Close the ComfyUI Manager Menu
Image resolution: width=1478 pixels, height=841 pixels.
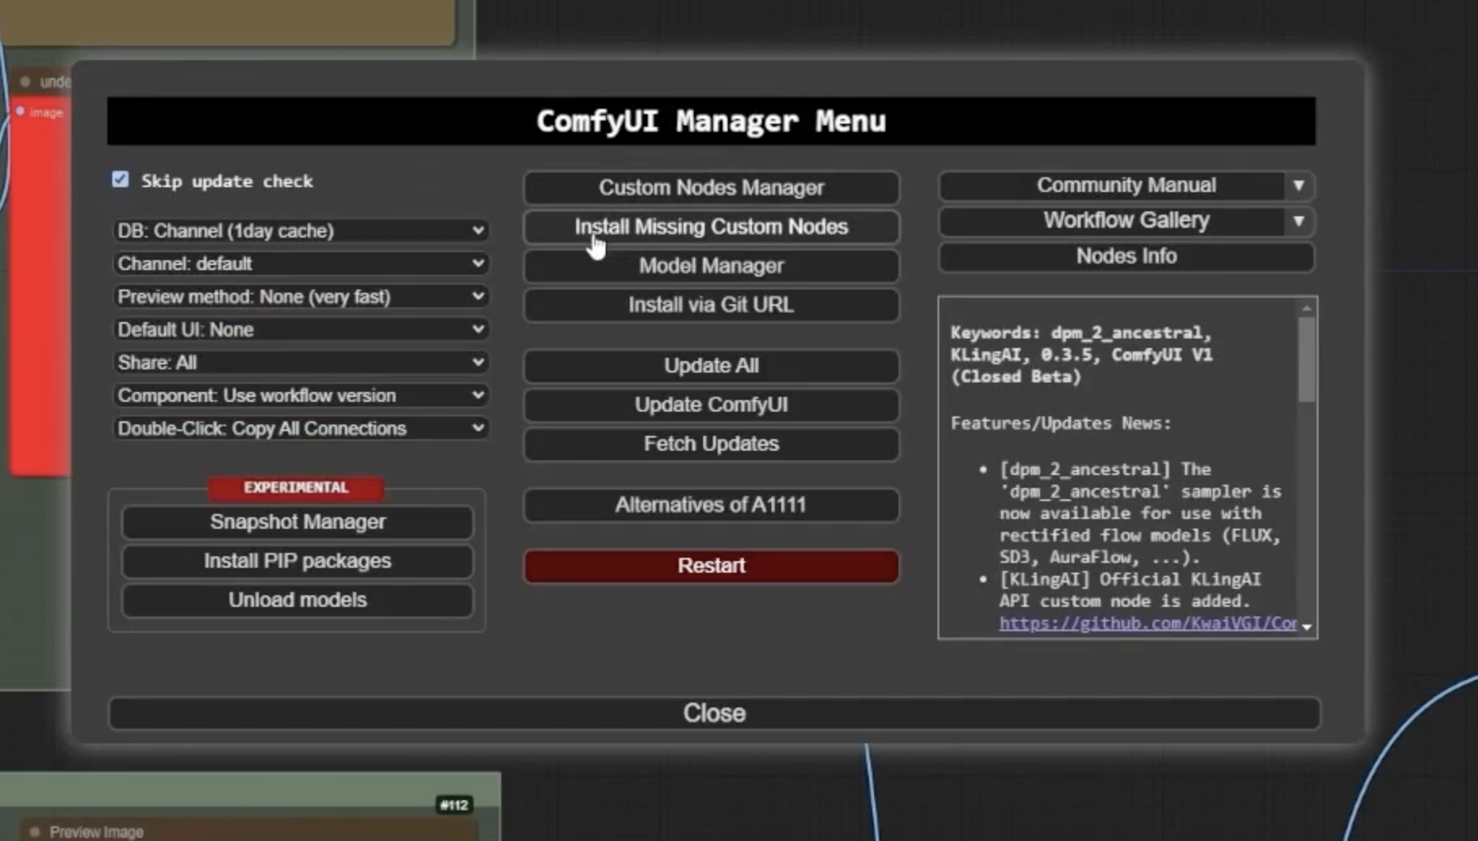(x=715, y=713)
